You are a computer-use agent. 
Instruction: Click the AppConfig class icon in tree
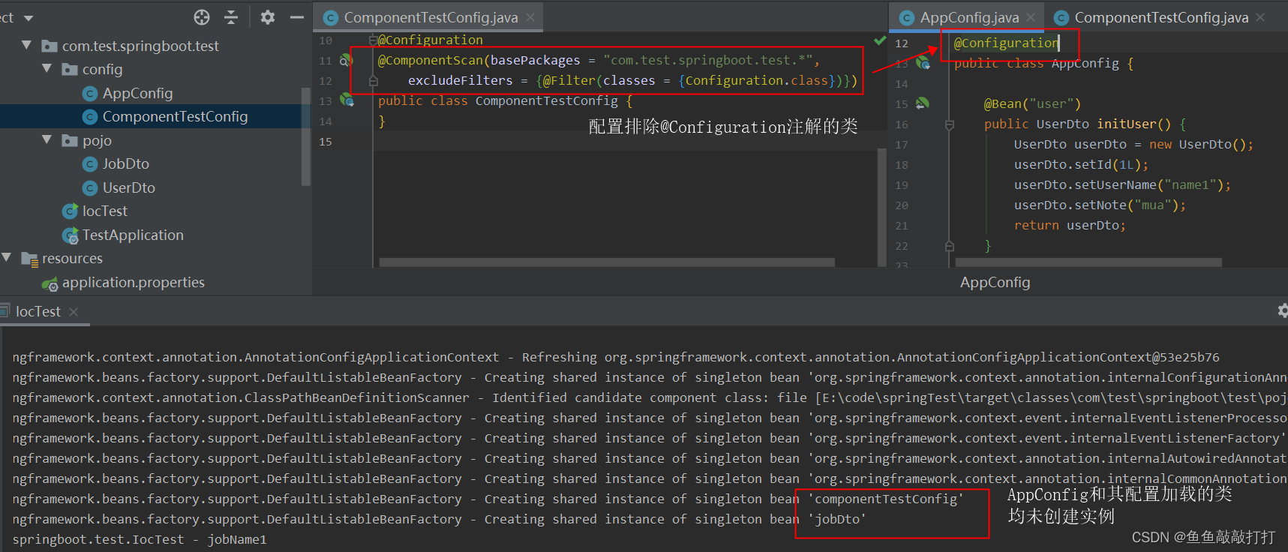click(90, 94)
